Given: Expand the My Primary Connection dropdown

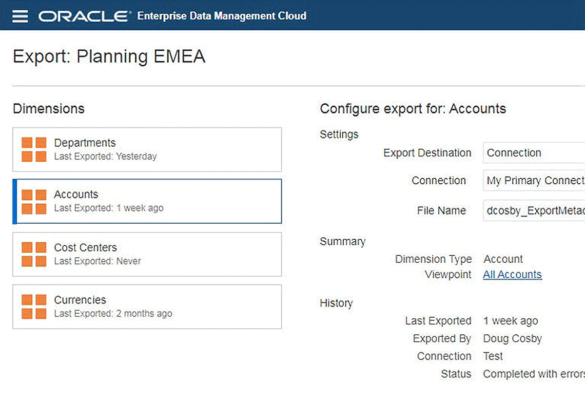Looking at the screenshot, I should [x=534, y=181].
